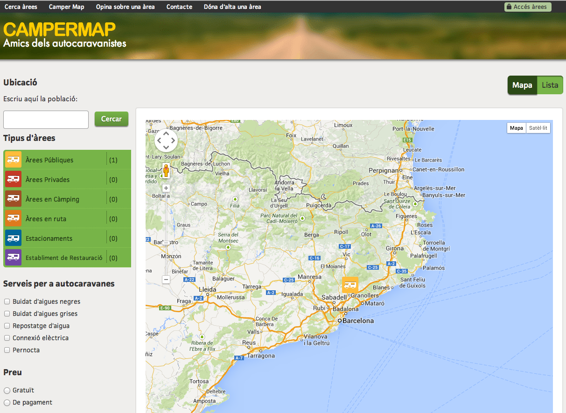Click the purple Establiment de Restauració icon
Viewport: 566px width, 413px height.
[x=13, y=257]
